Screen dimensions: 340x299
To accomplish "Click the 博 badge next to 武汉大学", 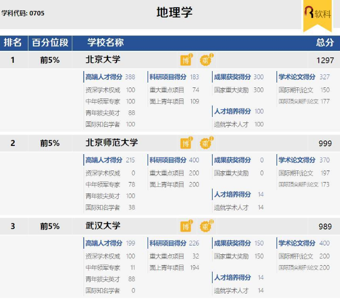I will [x=186, y=226].
